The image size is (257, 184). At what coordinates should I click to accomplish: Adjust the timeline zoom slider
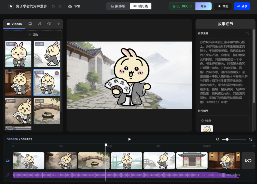227,139
